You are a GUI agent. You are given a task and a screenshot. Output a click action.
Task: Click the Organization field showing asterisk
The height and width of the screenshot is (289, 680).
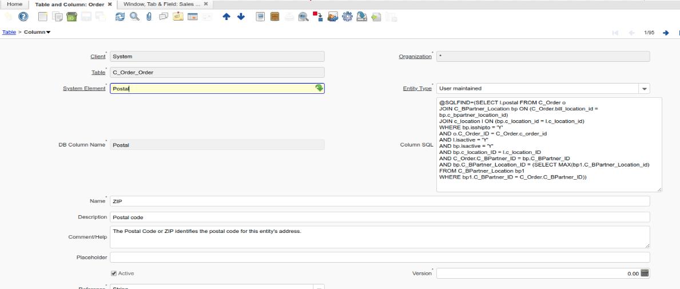point(543,57)
